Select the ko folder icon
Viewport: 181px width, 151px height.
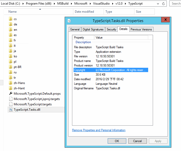10,56
